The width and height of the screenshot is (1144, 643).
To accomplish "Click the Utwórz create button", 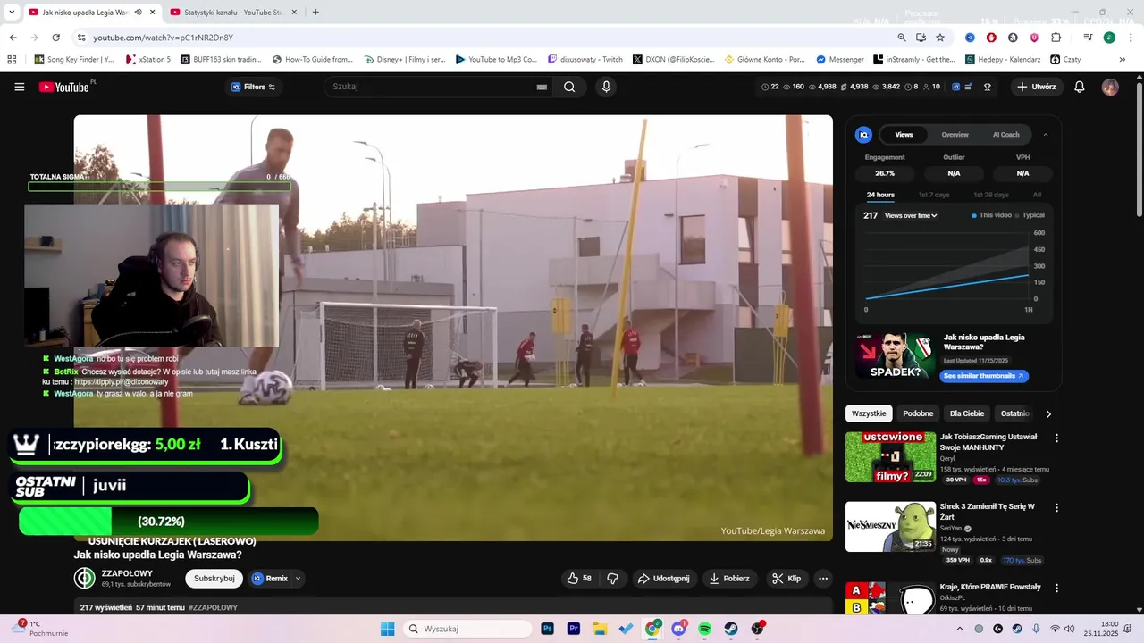I will pos(1037,87).
